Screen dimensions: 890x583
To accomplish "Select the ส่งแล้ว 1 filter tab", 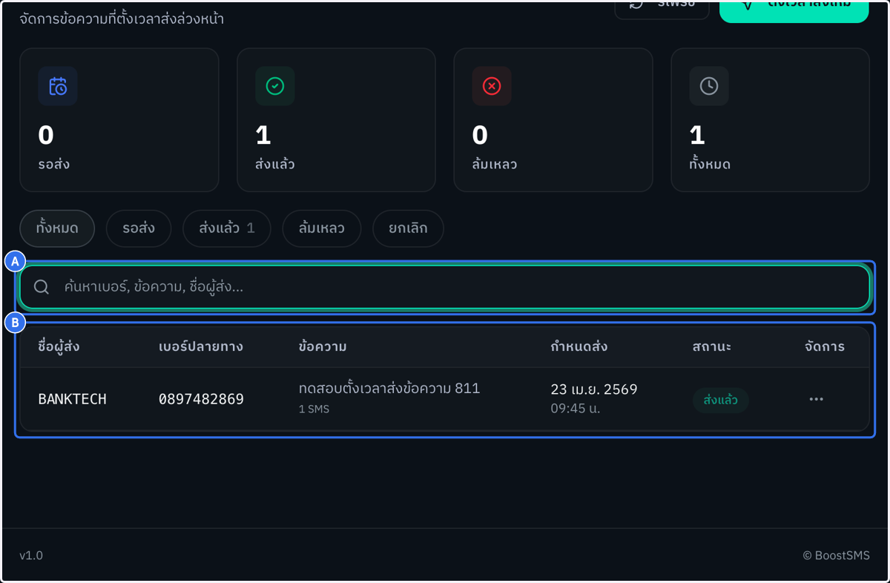I will [227, 228].
